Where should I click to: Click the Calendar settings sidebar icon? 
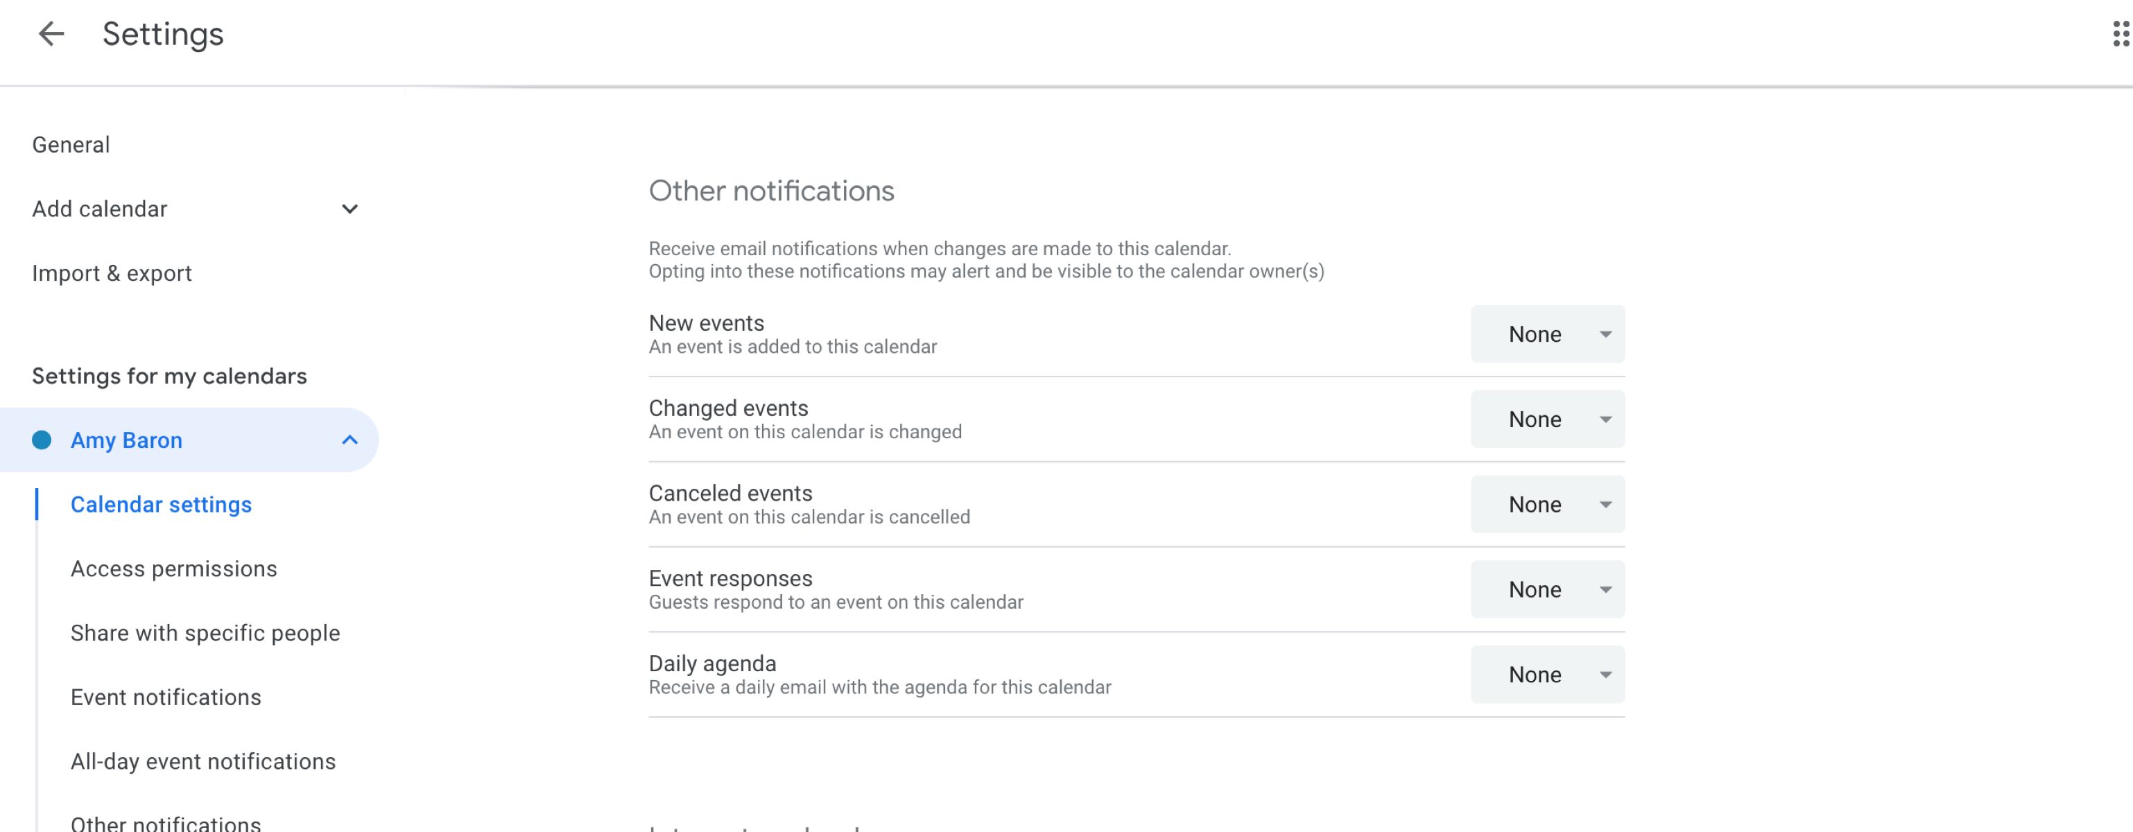tap(159, 504)
